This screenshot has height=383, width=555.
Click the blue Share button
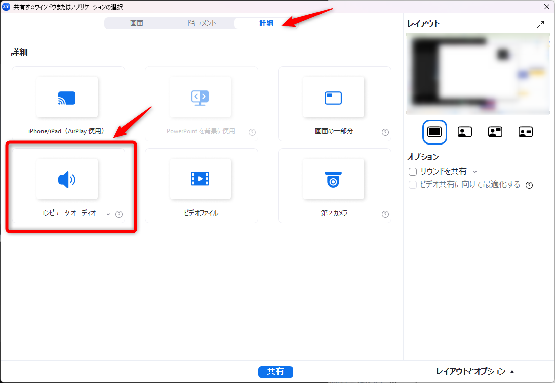275,372
